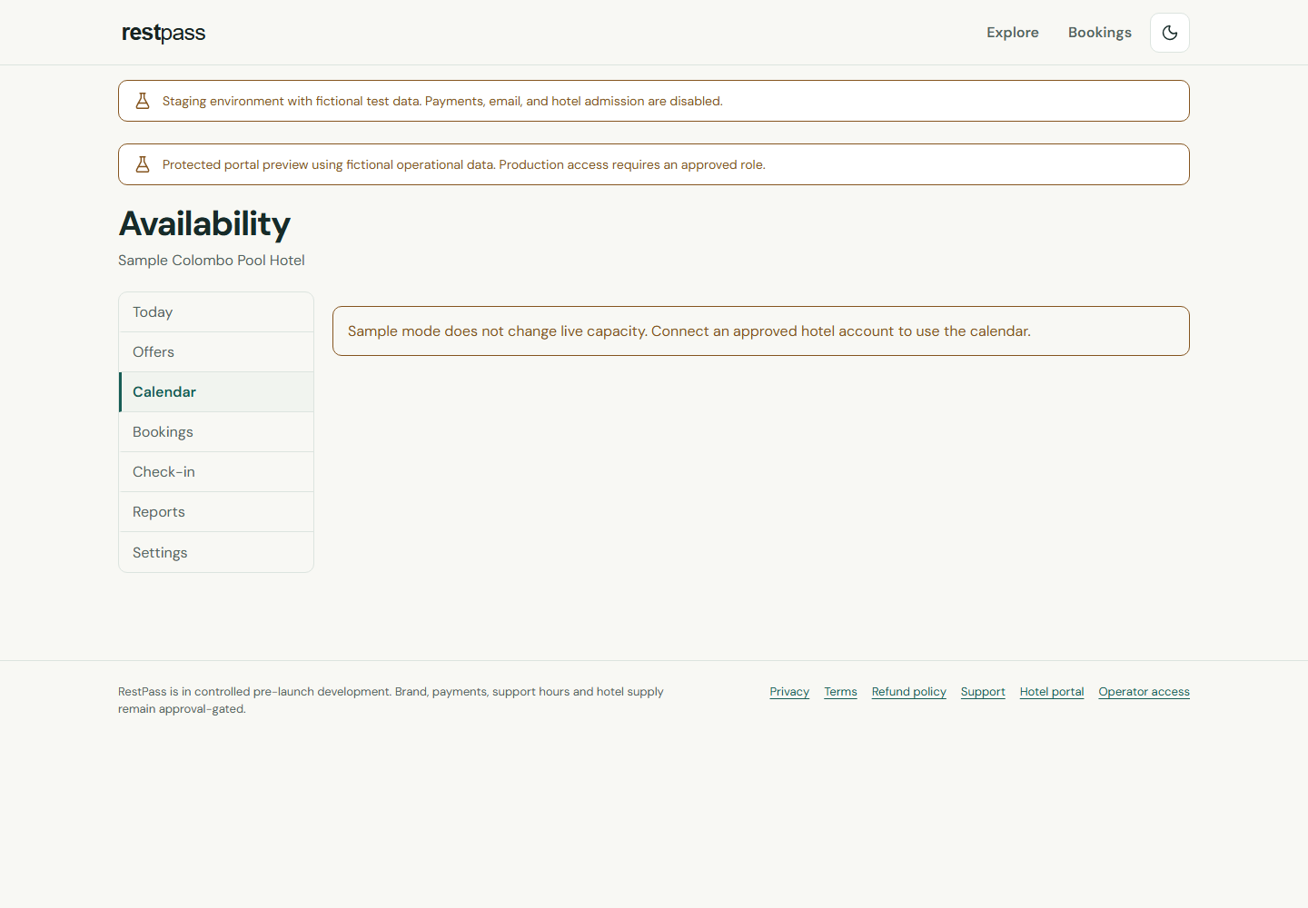Click the Sample mode does not change notice
1308x908 pixels.
pyautogui.click(x=761, y=331)
